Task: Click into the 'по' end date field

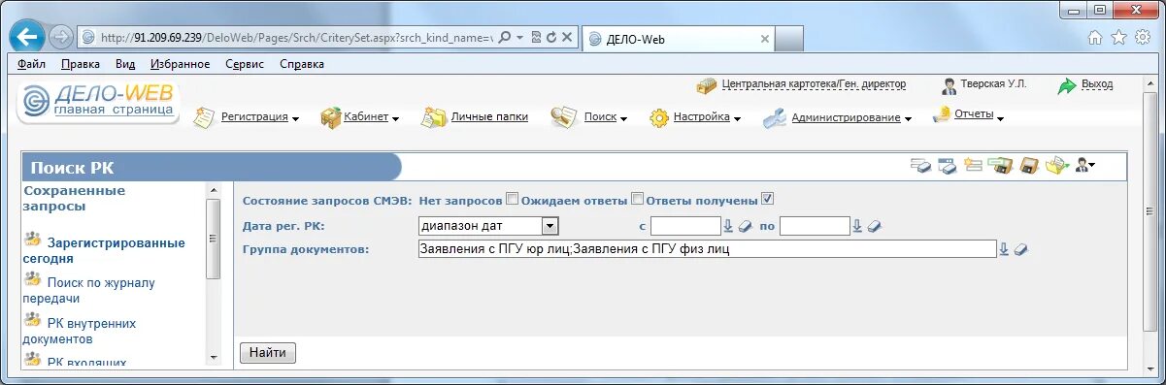Action: coord(814,226)
